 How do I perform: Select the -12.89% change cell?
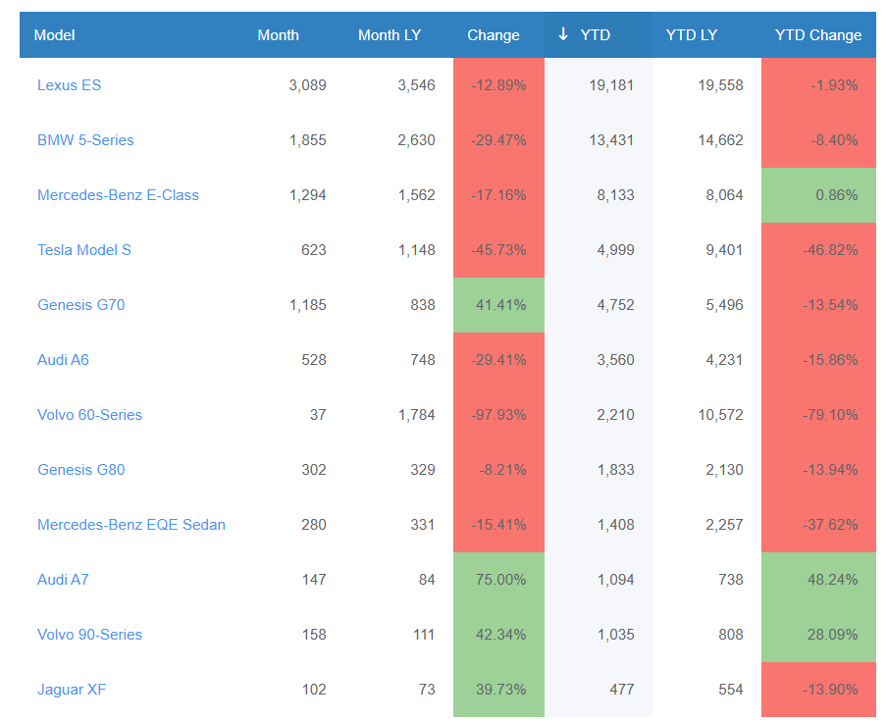(499, 85)
